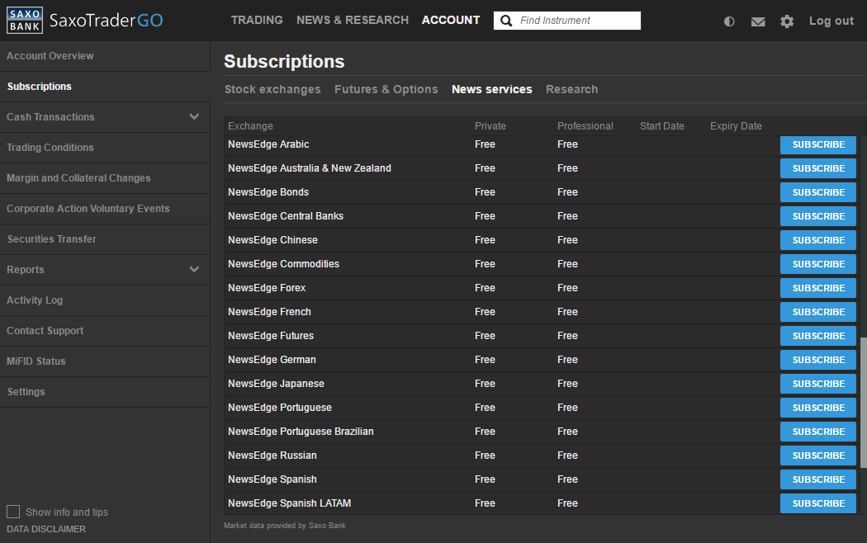The width and height of the screenshot is (867, 543).
Task: Click the search magnifier icon
Action: pos(506,21)
